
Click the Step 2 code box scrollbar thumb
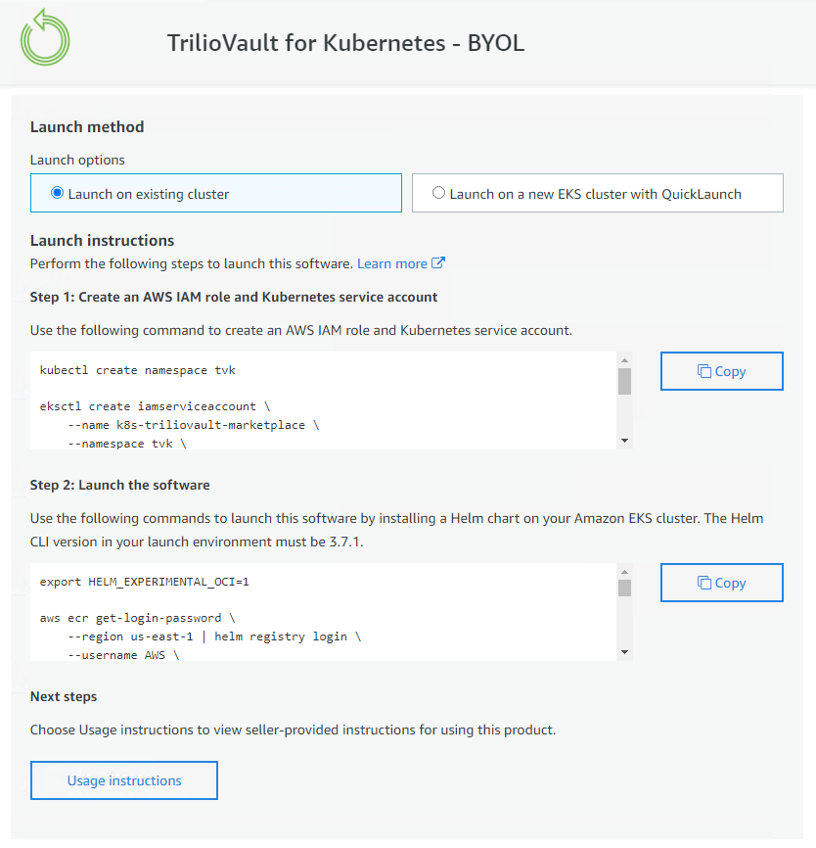(625, 588)
